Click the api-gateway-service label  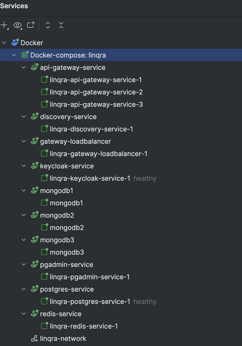[73, 68]
